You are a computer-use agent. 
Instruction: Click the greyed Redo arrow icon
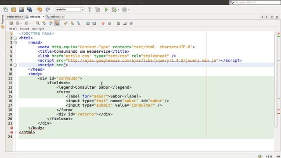pos(48,10)
